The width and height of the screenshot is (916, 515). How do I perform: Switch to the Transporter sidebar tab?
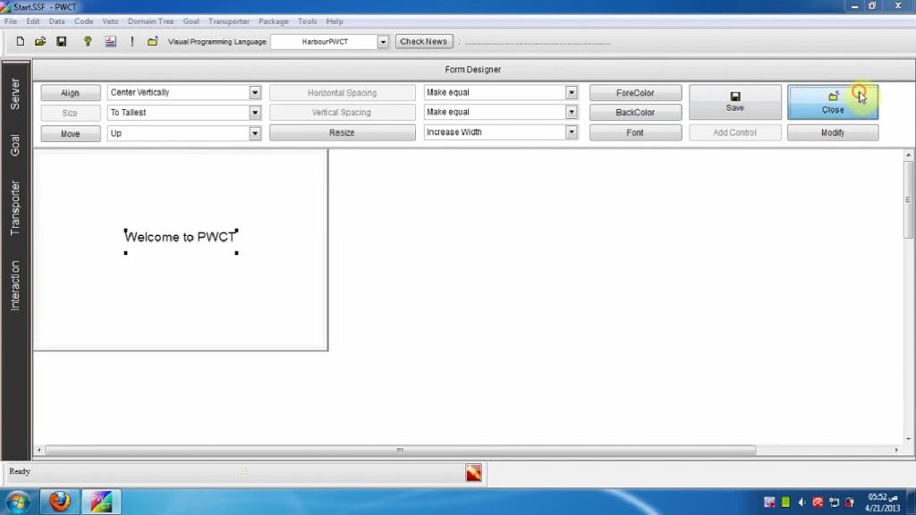(14, 207)
